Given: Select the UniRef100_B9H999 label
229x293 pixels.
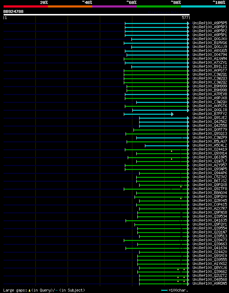Looking at the screenshot, I should tap(210, 86).
